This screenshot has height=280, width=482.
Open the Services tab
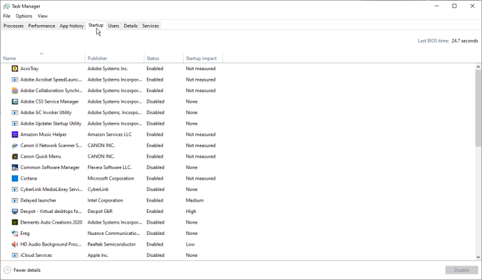click(150, 26)
